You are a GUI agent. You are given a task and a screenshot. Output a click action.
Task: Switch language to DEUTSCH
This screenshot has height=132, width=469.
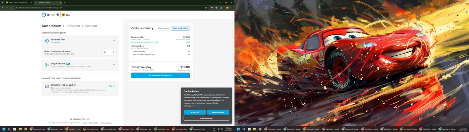click(x=86, y=119)
